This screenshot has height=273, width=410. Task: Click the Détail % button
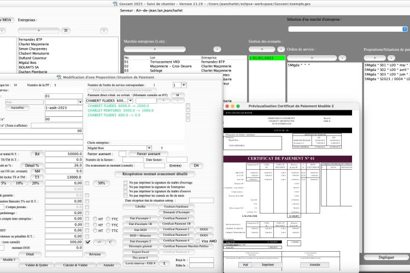[x=32, y=165]
